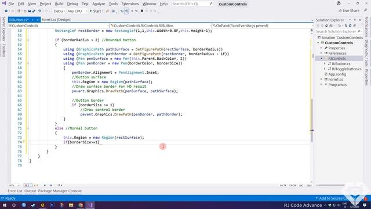
Task: Expand the Form1.cs node
Action: (x=321, y=80)
